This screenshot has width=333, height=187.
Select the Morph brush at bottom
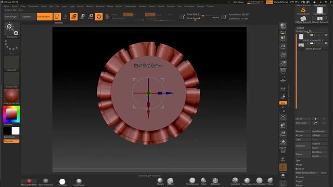coord(160,181)
